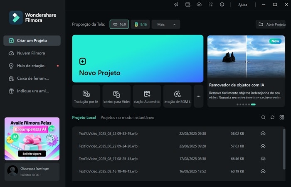Image resolution: width=291 pixels, height=187 pixels.
Task: Open the paper plane share icon in title bar
Action: click(x=176, y=5)
